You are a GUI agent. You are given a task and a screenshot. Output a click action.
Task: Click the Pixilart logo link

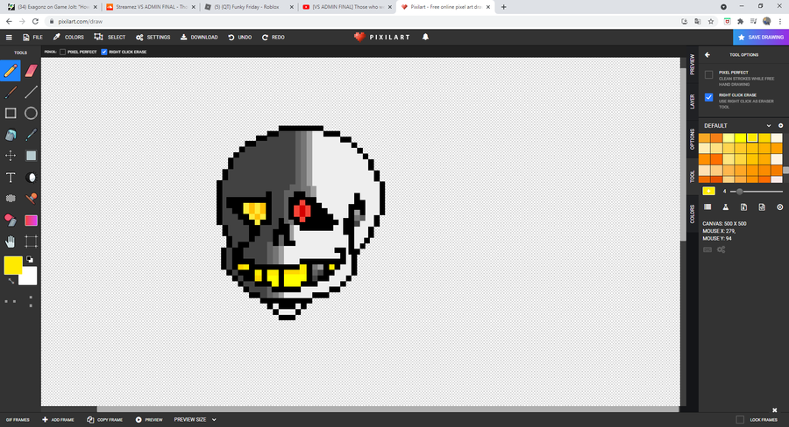coord(382,37)
